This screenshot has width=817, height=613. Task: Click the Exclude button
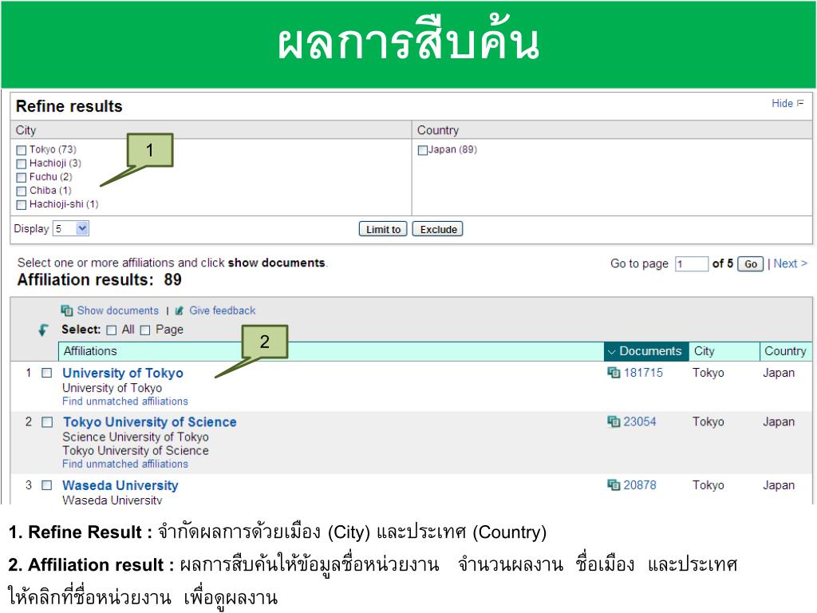tap(438, 229)
